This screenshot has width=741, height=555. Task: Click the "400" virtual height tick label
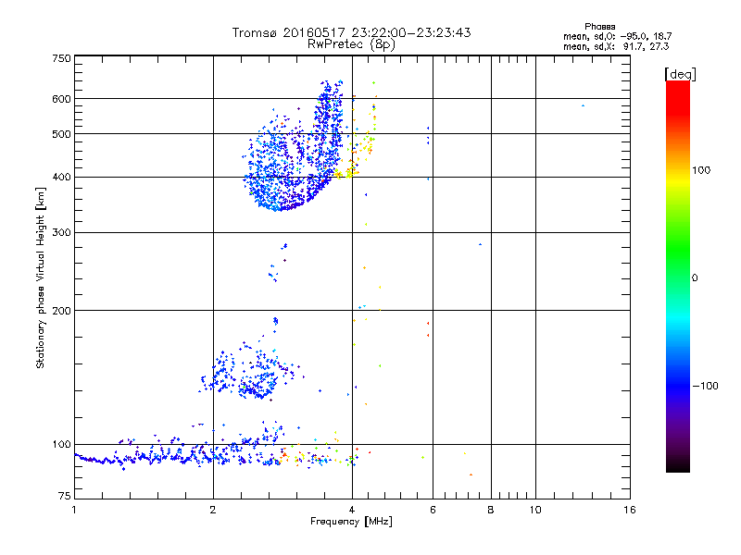[x=61, y=178]
